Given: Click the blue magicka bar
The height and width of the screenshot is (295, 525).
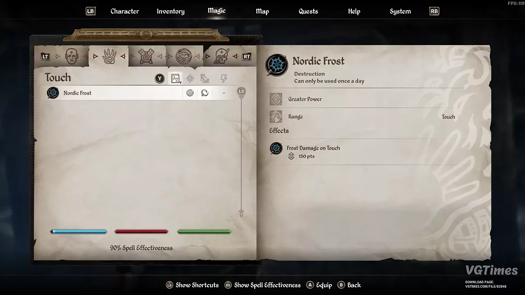Looking at the screenshot, I should click(x=79, y=232).
